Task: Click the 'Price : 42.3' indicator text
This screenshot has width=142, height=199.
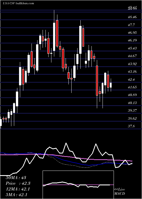Action: click(18, 183)
